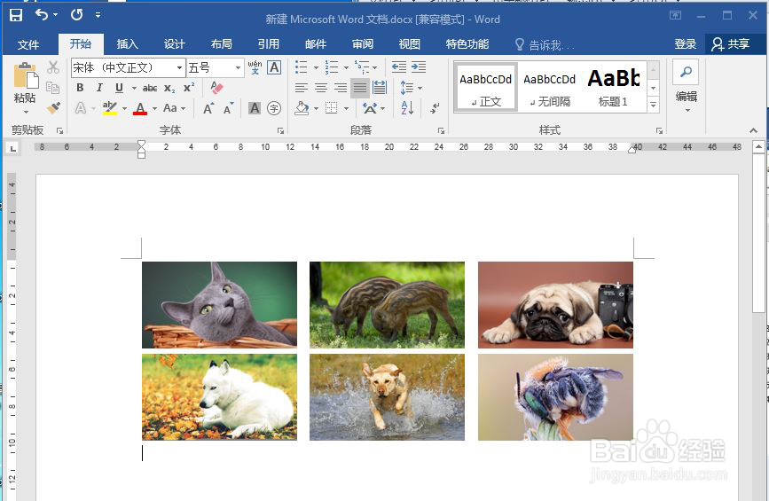
Task: Align the text to the left
Action: (302, 88)
